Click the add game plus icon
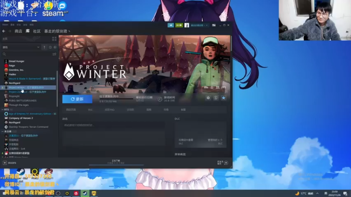This screenshot has width=351, height=197. click(5, 163)
